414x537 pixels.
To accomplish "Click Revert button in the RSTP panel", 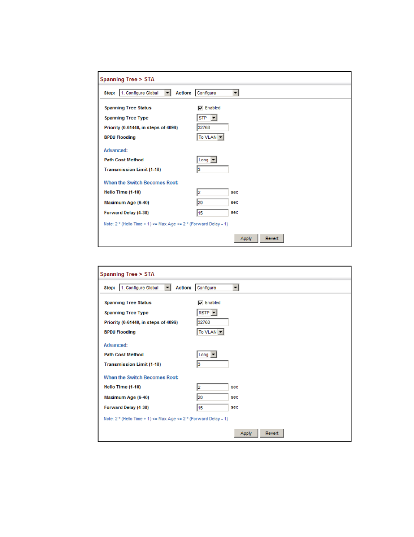I will pos(272,434).
